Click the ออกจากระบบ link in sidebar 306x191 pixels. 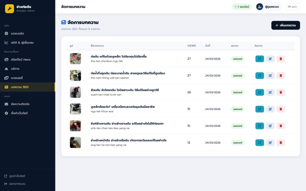coord(17,184)
